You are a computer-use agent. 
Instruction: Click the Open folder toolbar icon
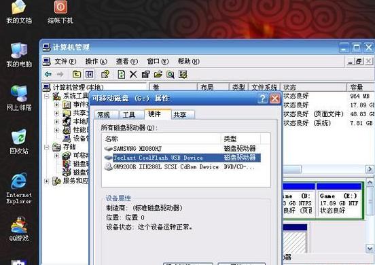[158, 74]
